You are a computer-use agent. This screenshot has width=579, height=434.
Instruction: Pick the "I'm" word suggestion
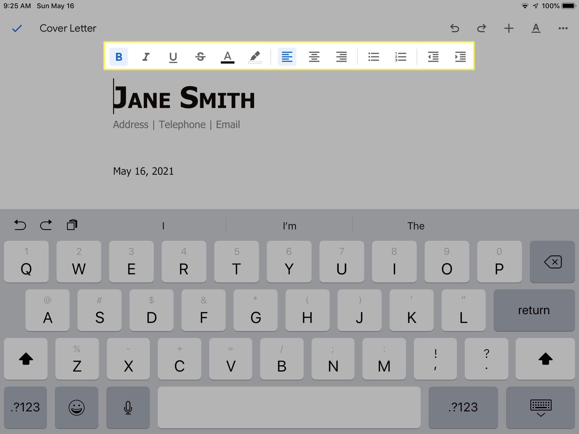pos(289,226)
